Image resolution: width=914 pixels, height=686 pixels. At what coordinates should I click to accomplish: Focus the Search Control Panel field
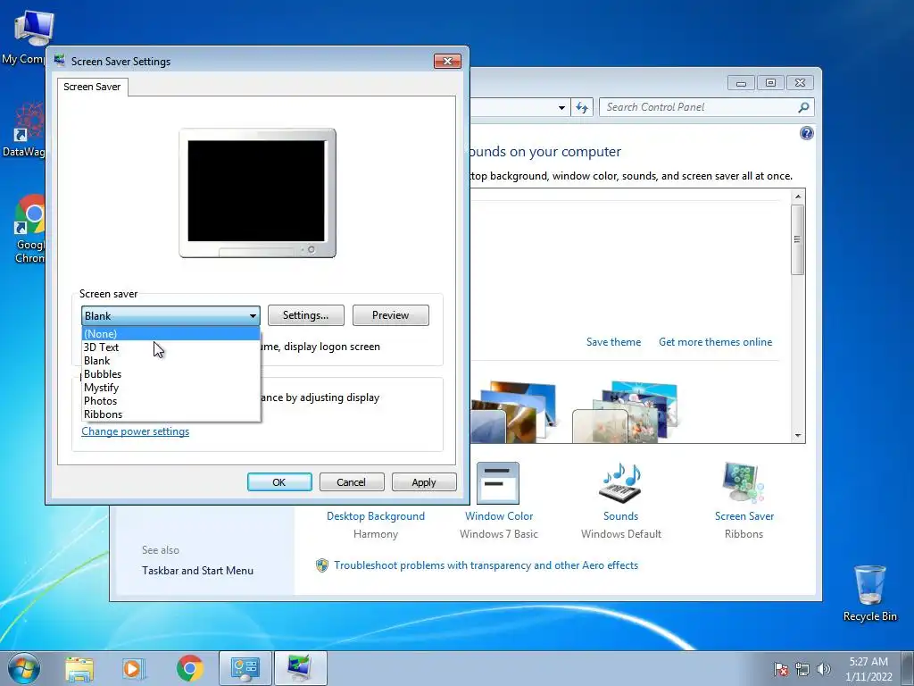700,107
